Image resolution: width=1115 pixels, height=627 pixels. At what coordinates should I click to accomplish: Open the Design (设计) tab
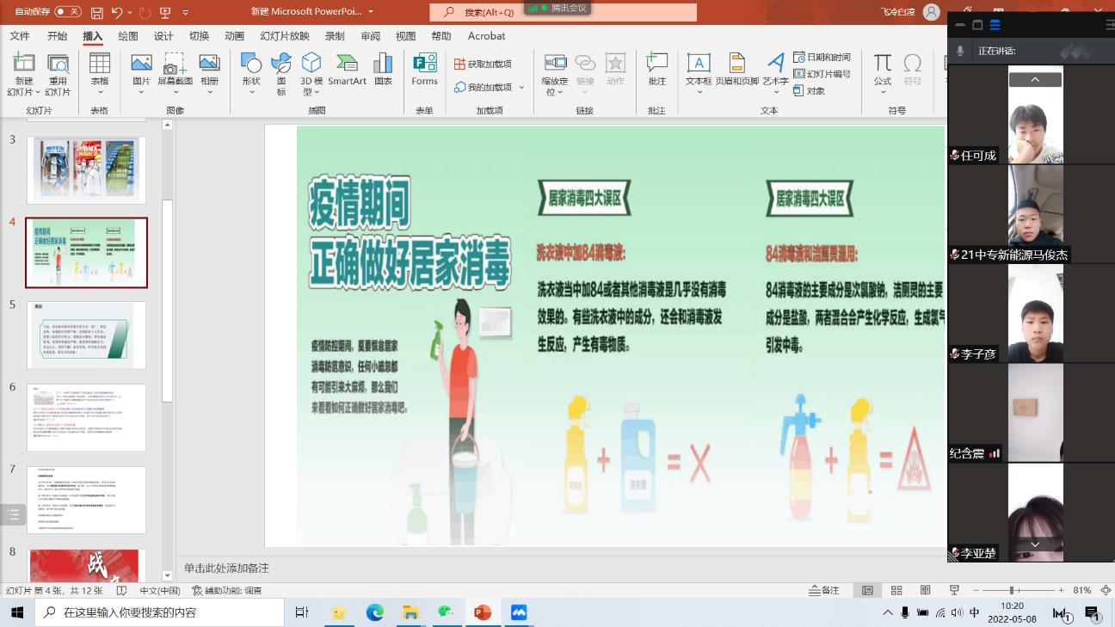coord(163,36)
